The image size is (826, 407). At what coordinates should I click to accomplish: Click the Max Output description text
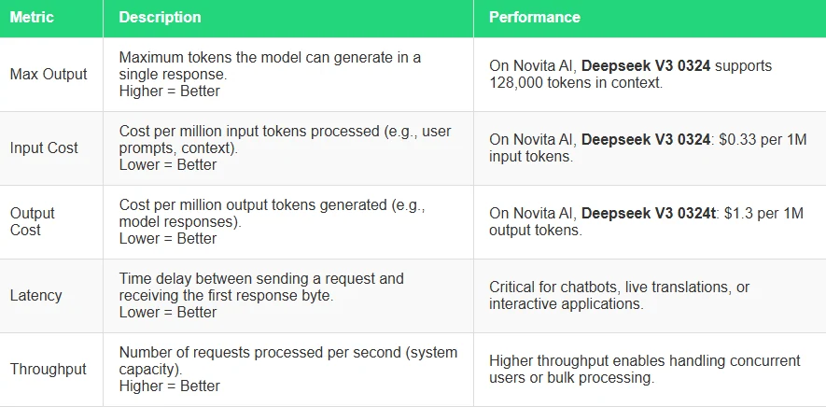pos(270,74)
